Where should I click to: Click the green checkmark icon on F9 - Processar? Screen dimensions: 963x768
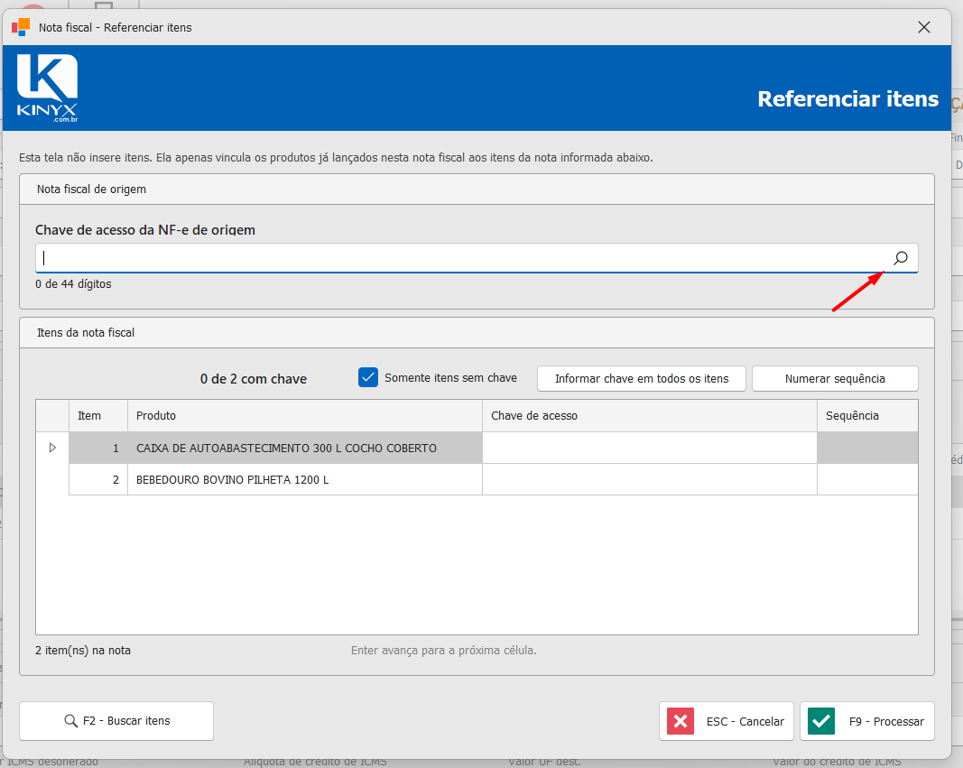point(821,721)
